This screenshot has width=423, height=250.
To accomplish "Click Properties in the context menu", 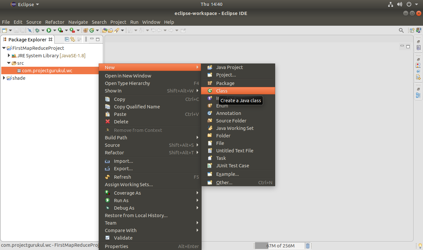I will point(150,246).
